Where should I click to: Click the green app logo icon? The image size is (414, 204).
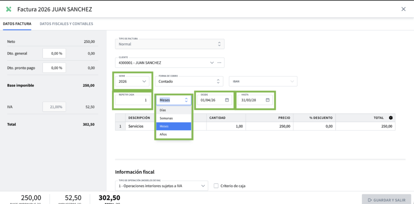[9, 9]
